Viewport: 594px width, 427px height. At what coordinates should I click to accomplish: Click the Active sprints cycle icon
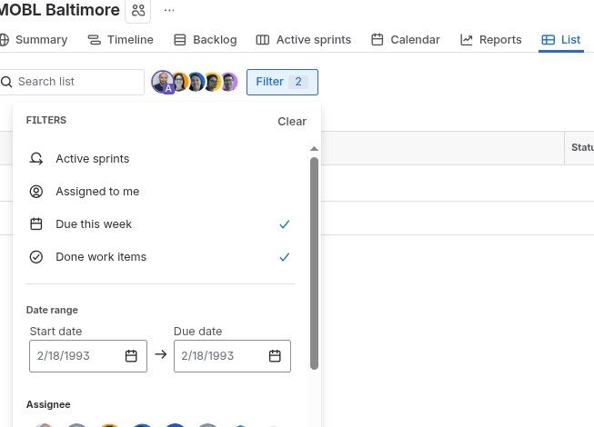(36, 159)
